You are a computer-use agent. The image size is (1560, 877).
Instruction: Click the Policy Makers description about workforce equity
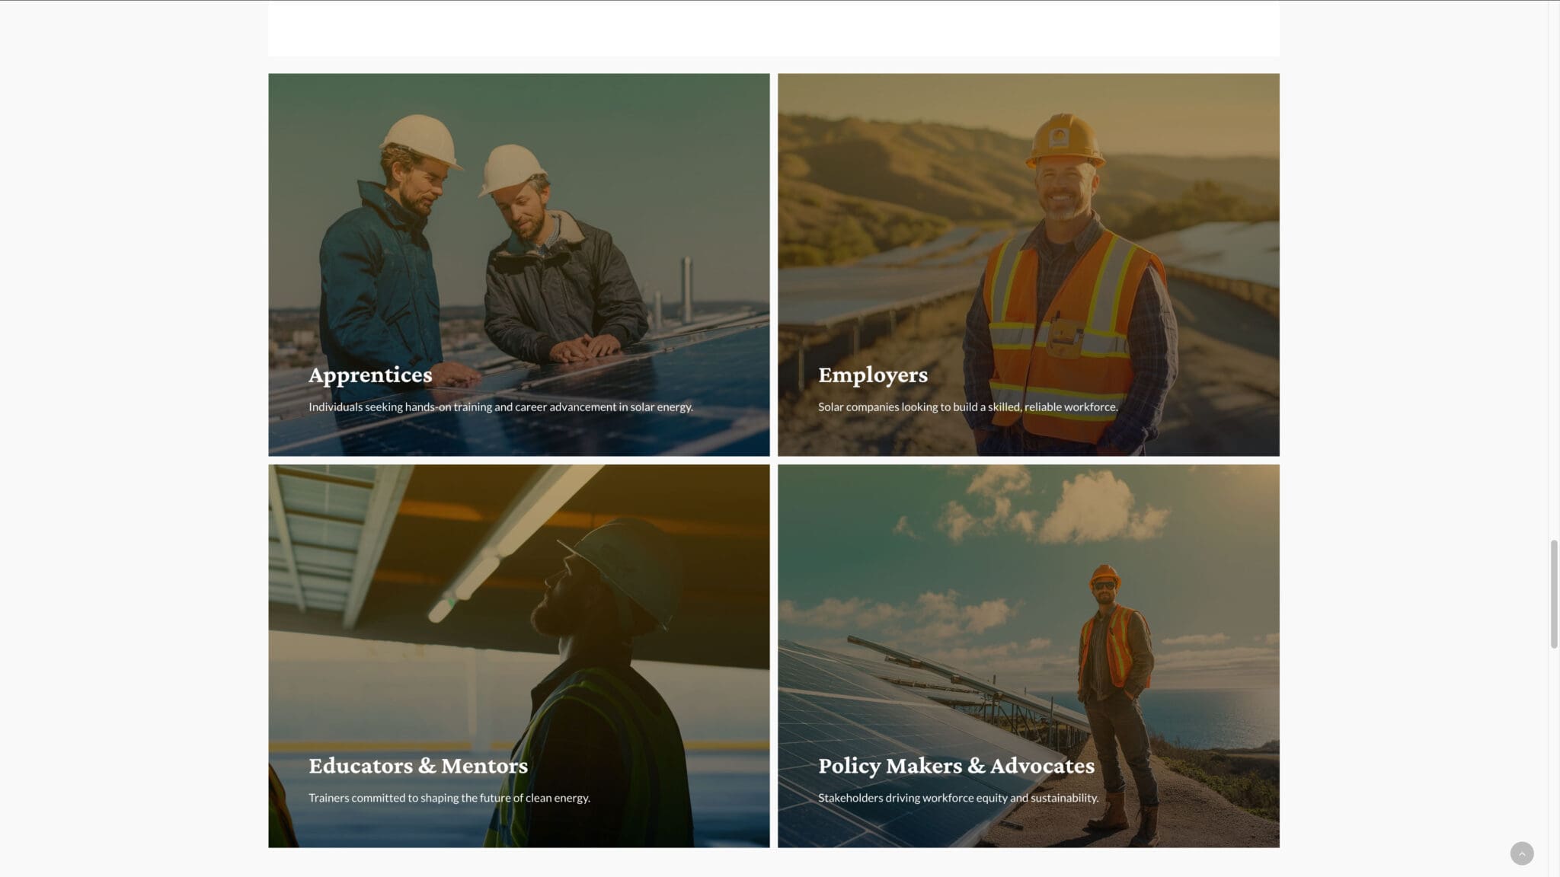click(x=957, y=798)
